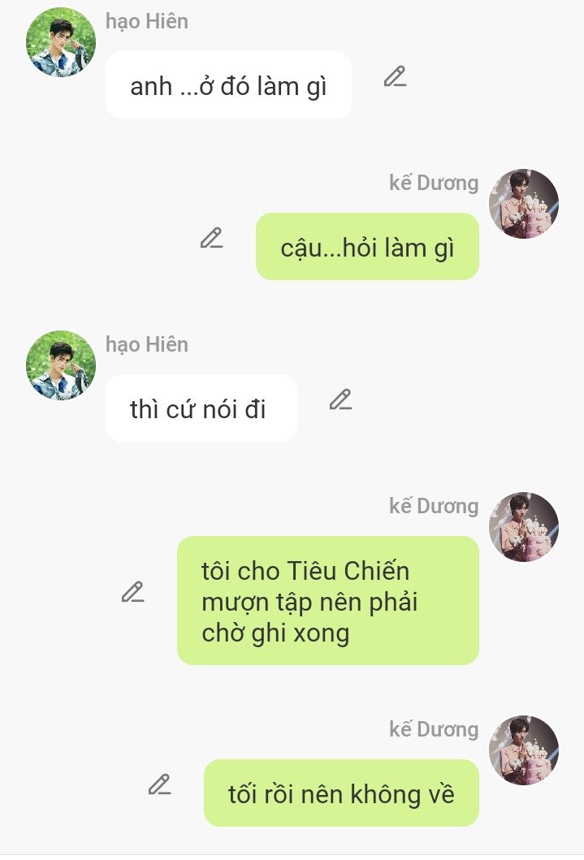This screenshot has height=860, width=584.
Task: Select the bubble "anh ...ở đó làm gì"
Action: 228,85
